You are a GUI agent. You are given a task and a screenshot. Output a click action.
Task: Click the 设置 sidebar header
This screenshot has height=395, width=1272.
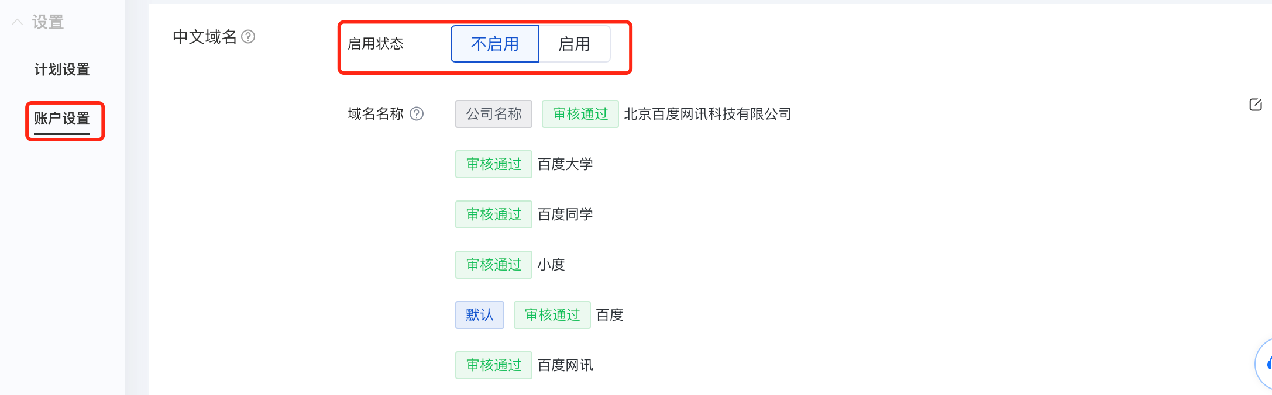click(48, 22)
